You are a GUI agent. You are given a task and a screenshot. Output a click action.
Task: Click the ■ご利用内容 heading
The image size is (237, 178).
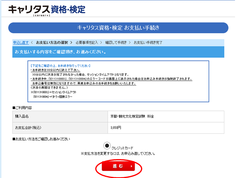click(x=22, y=108)
